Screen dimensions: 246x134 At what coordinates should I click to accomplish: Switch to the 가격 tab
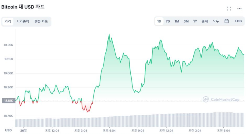(x=8, y=21)
